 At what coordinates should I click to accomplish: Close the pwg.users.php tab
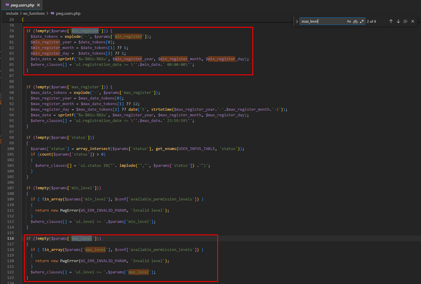coord(38,5)
